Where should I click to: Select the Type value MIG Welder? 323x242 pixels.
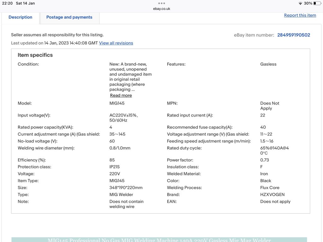pyautogui.click(x=121, y=194)
